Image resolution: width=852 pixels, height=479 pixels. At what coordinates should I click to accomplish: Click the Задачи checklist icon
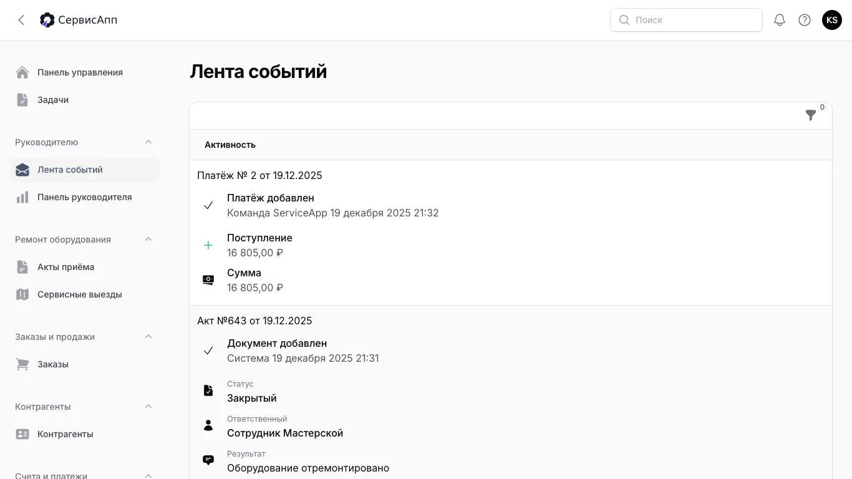pos(22,100)
